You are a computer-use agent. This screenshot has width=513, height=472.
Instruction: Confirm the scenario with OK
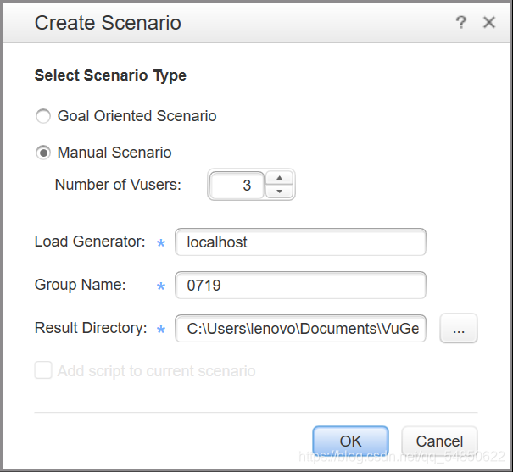tap(350, 441)
